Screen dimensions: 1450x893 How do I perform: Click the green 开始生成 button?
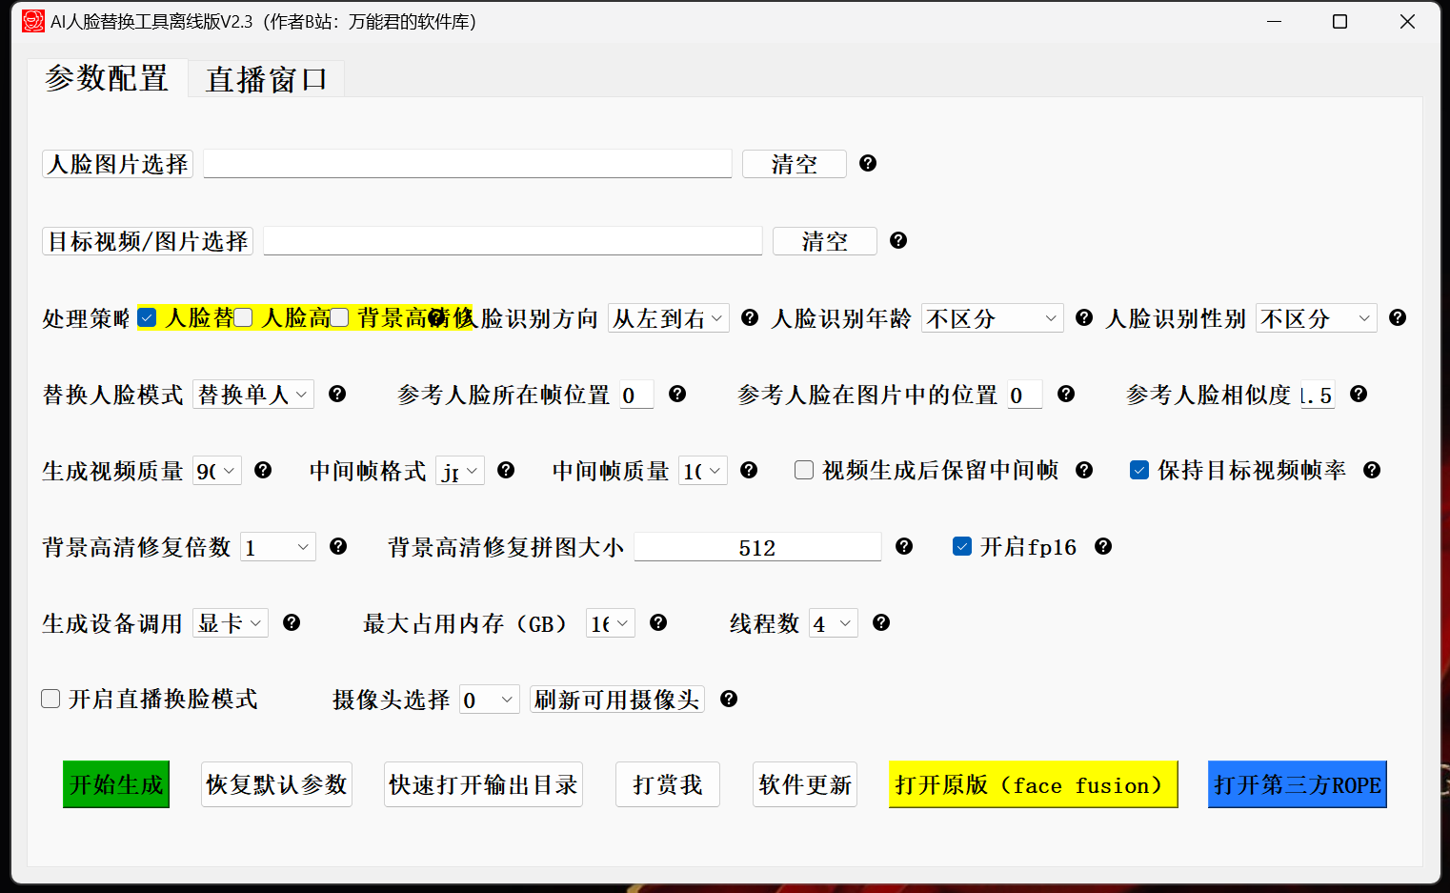(x=116, y=784)
